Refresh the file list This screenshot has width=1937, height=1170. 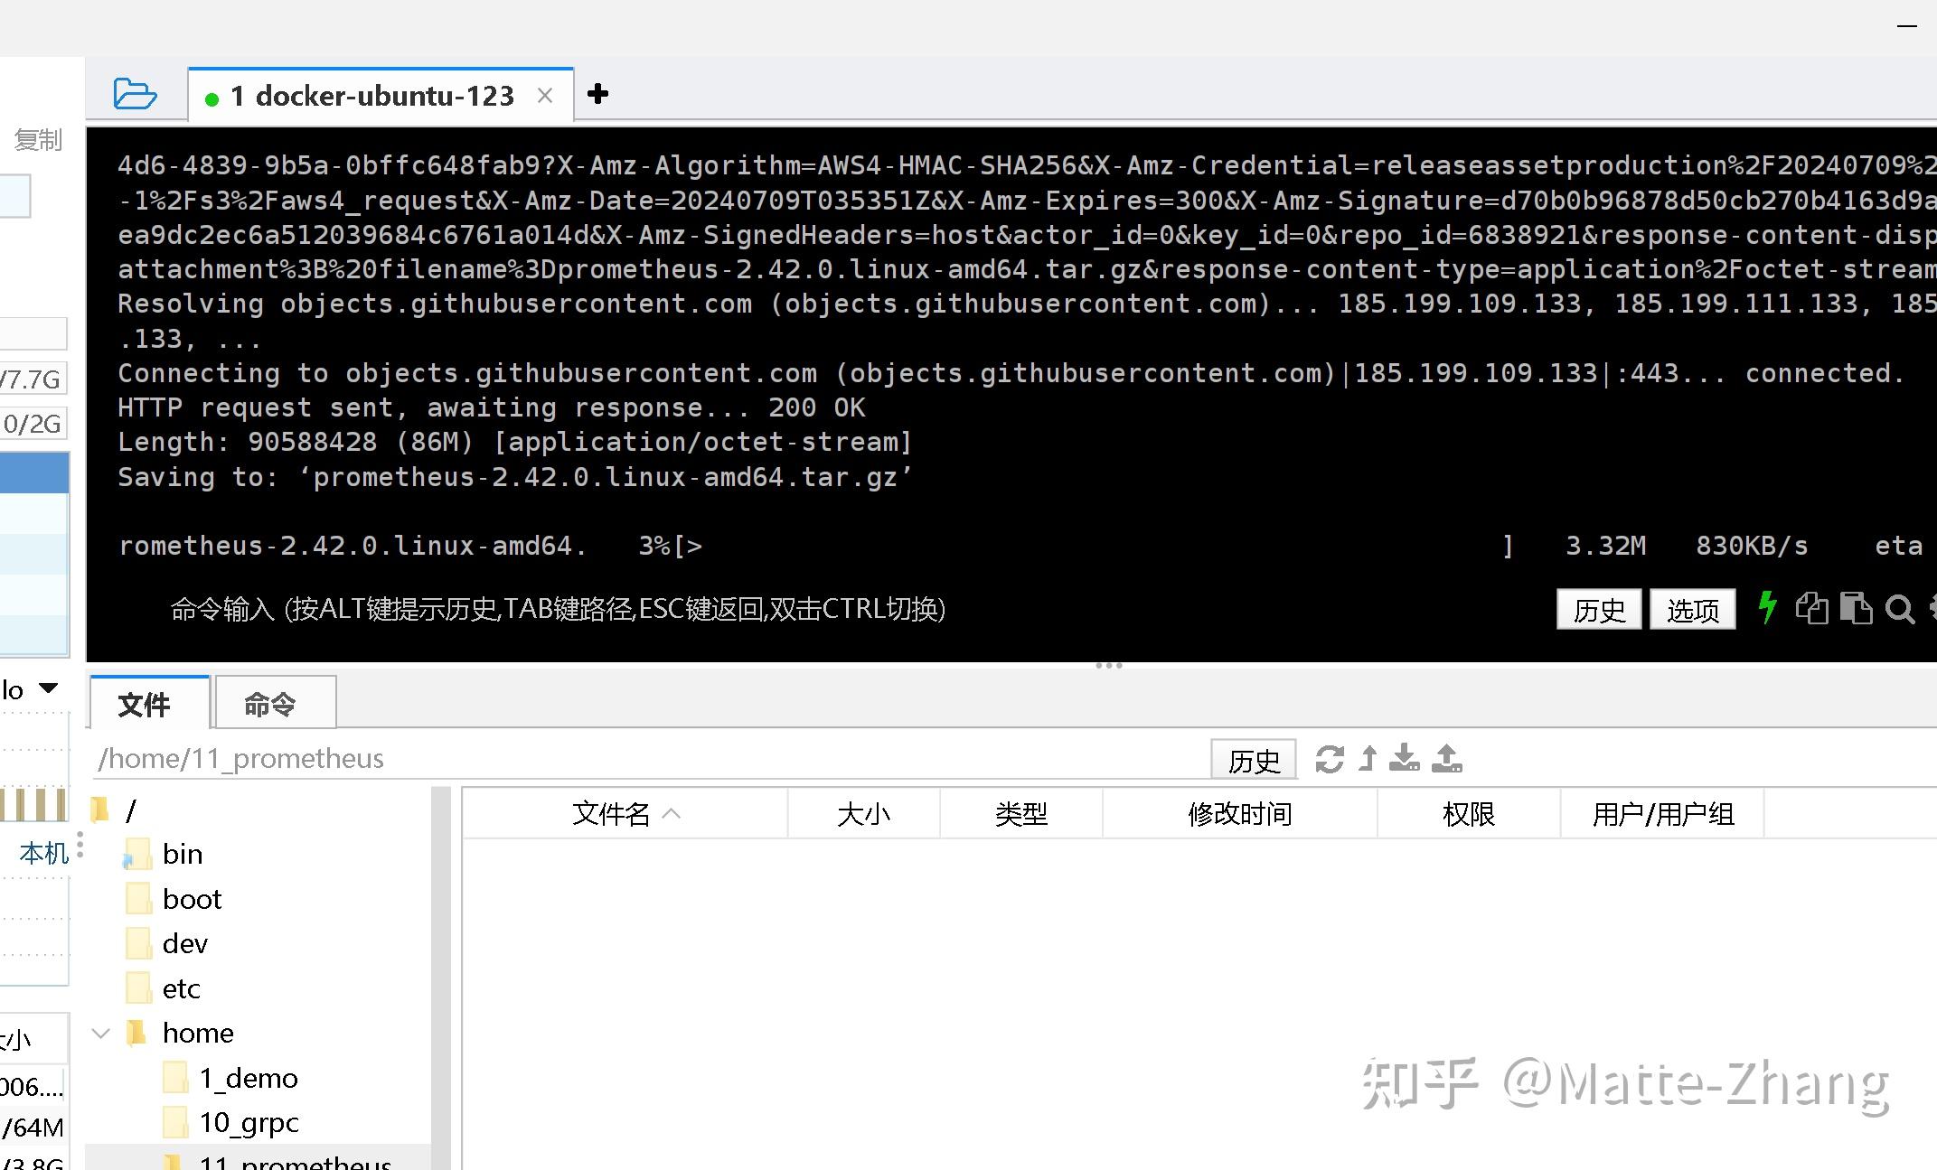1329,759
